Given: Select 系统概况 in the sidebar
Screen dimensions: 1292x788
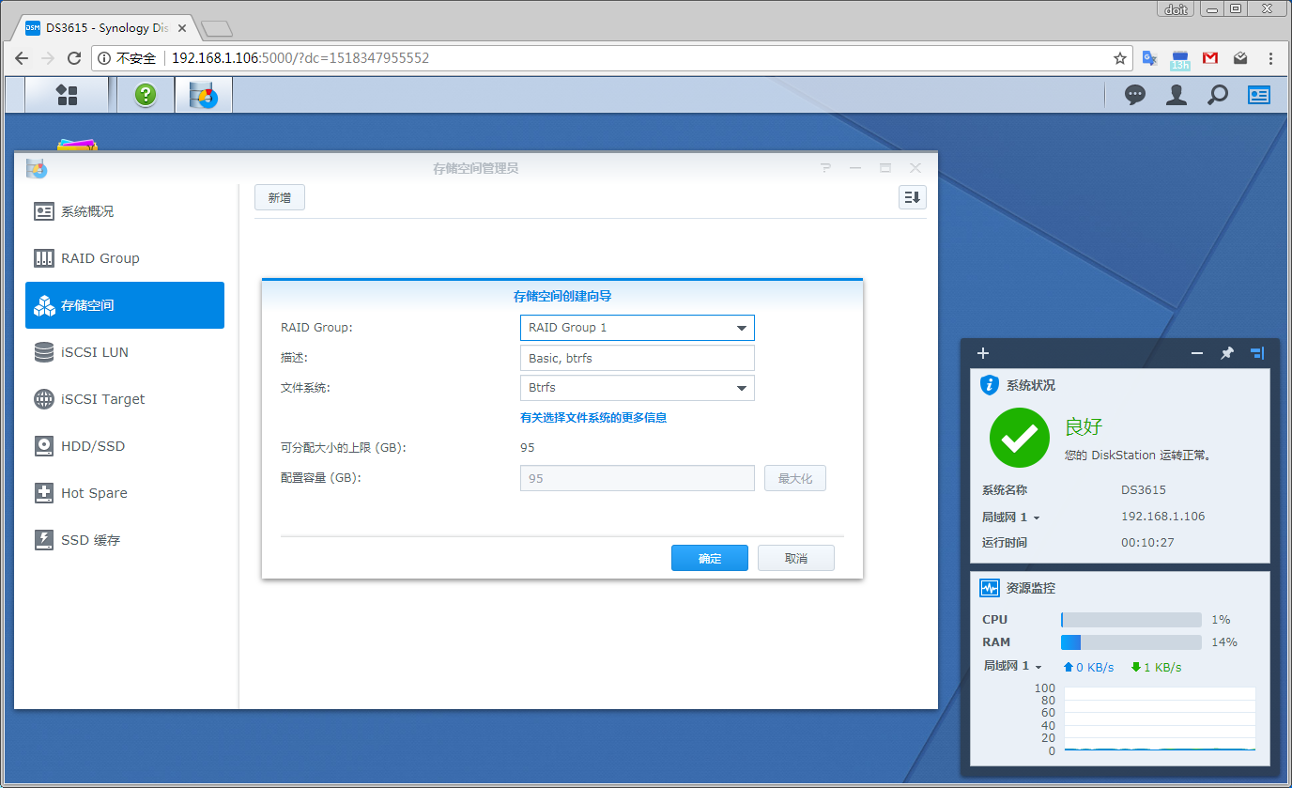Looking at the screenshot, I should (125, 211).
